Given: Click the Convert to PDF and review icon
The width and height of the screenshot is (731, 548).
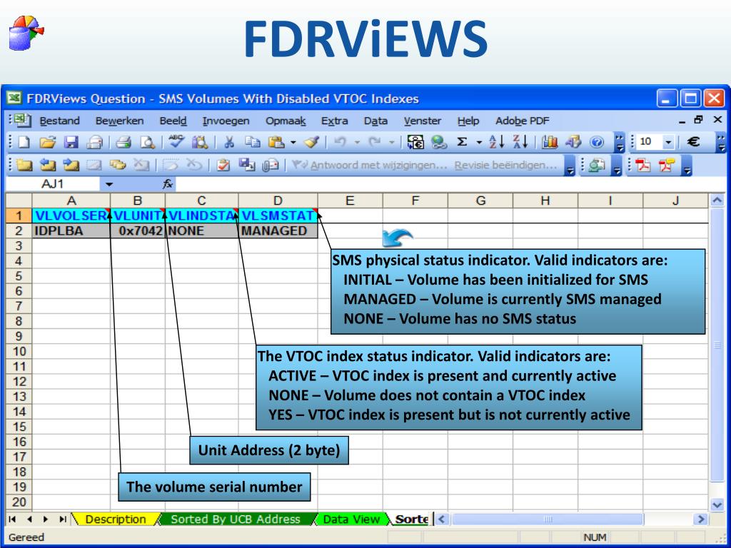Looking at the screenshot, I should tap(667, 166).
